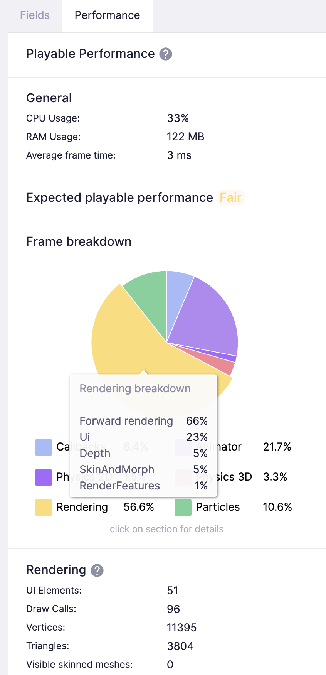Viewport: 326px width, 675px height.
Task: Click the help icon beside Playable Performance
Action: point(166,54)
